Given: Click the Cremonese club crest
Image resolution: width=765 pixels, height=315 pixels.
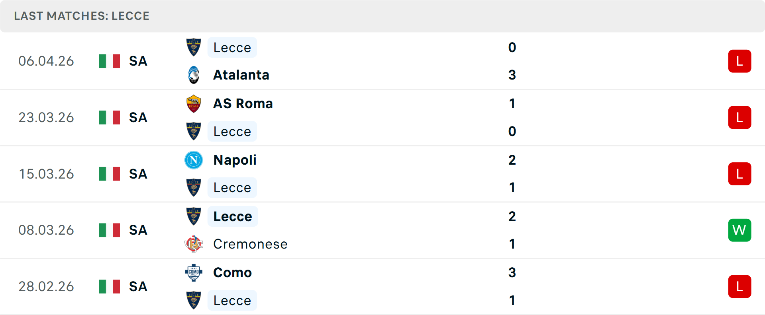Looking at the screenshot, I should click(x=194, y=244).
